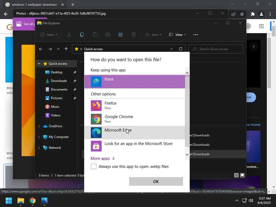Open Chrome extensions puzzle icon
The width and height of the screenshot is (276, 207).
(253, 14)
